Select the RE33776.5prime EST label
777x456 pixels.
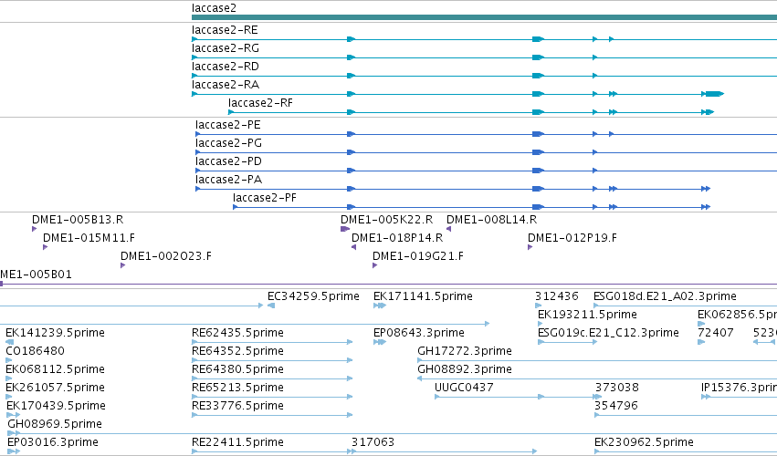point(237,407)
